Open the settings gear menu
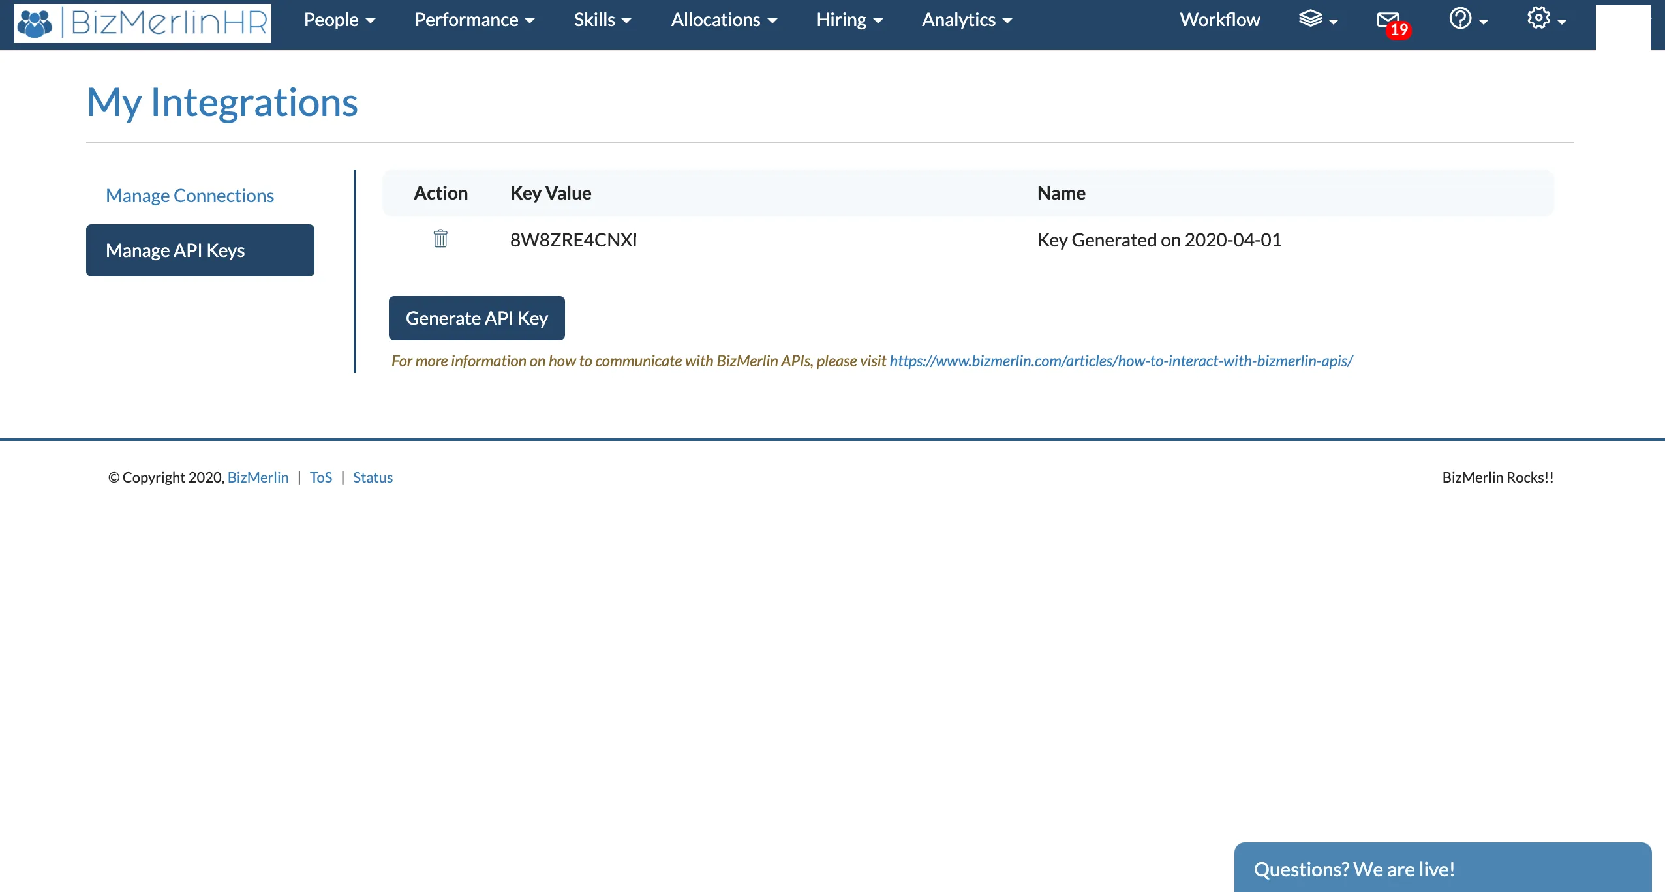 click(1546, 20)
